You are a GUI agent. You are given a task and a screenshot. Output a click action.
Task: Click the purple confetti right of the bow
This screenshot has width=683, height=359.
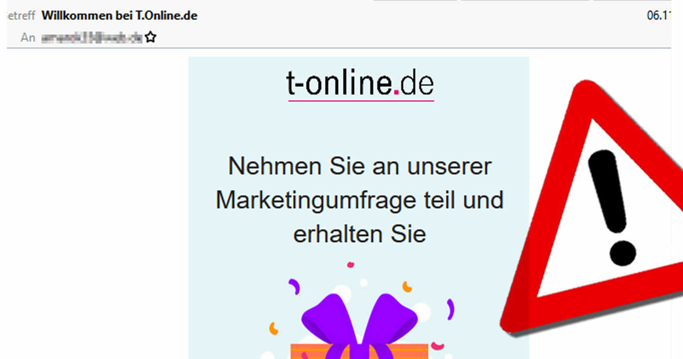(450, 309)
